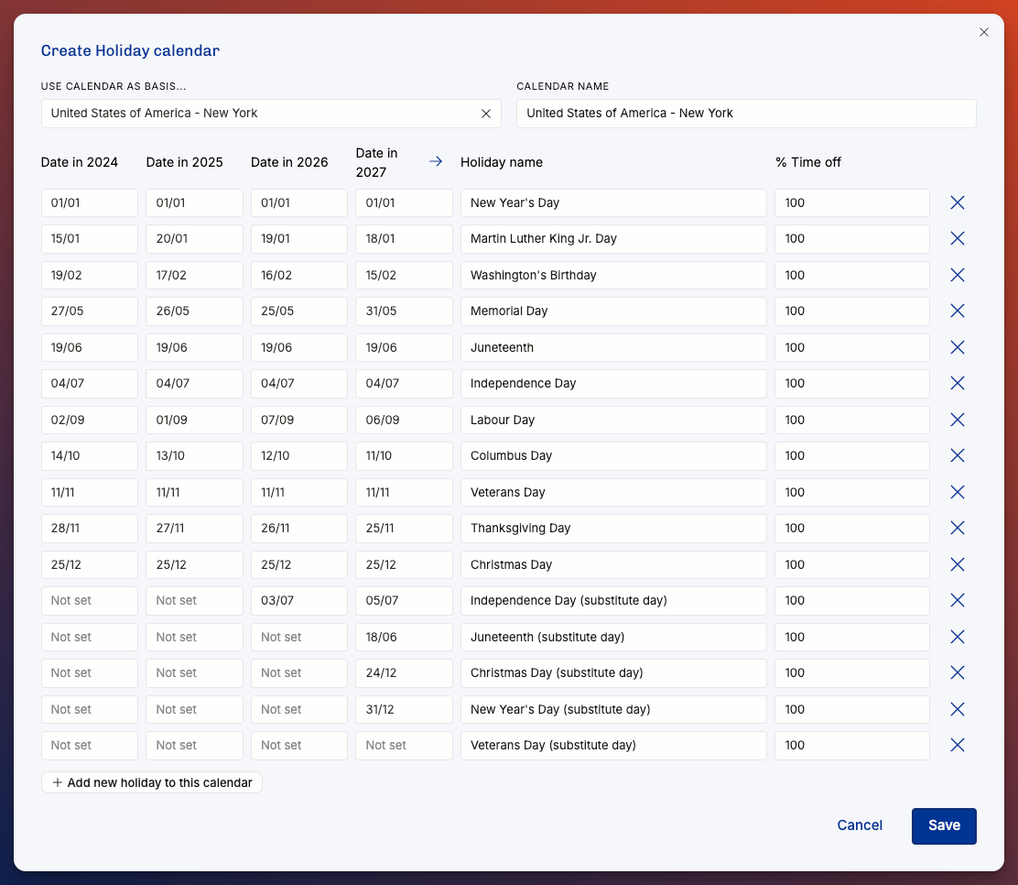Delete the Columbus Day row
The width and height of the screenshot is (1018, 885).
tap(957, 456)
